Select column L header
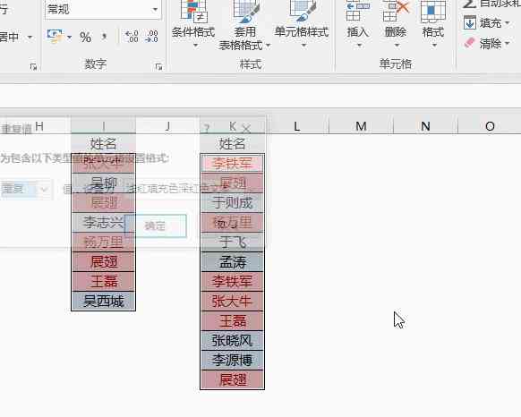Image resolution: width=521 pixels, height=417 pixels. point(296,126)
